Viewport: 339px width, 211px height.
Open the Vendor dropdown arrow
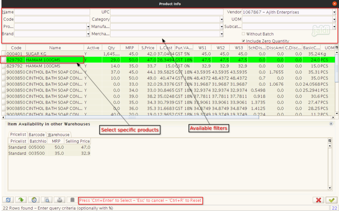click(x=334, y=12)
